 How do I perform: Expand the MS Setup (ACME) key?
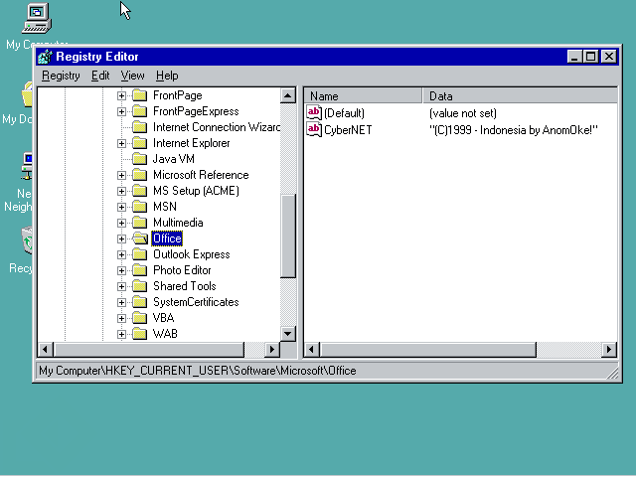pos(121,191)
